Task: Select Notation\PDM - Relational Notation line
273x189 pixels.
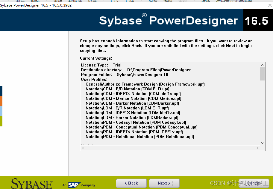Action: pos(140,137)
